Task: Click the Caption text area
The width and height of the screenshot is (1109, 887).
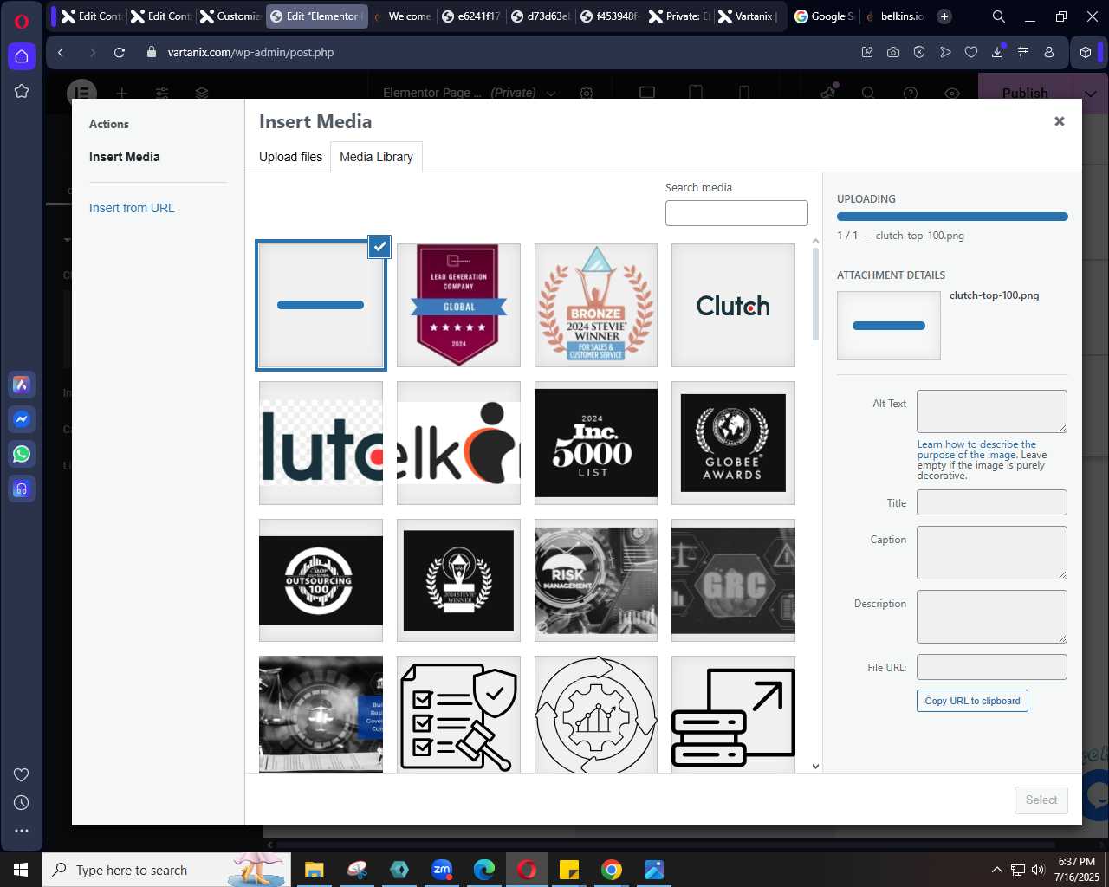Action: click(992, 553)
